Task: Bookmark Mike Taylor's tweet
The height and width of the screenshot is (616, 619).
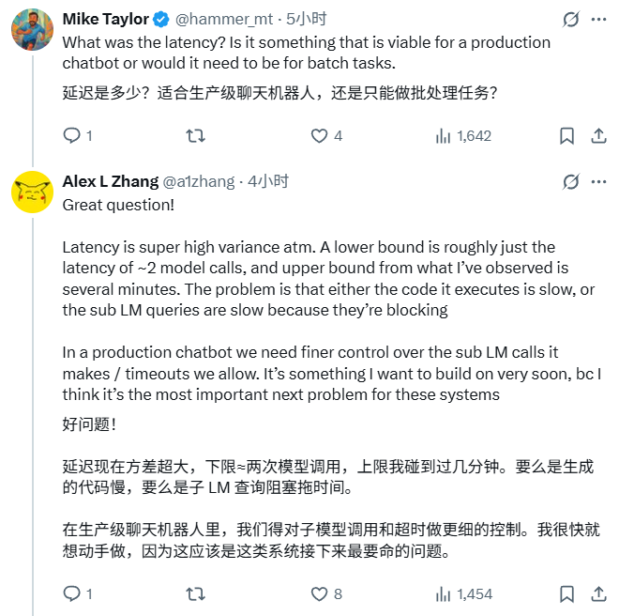Action: coord(566,136)
